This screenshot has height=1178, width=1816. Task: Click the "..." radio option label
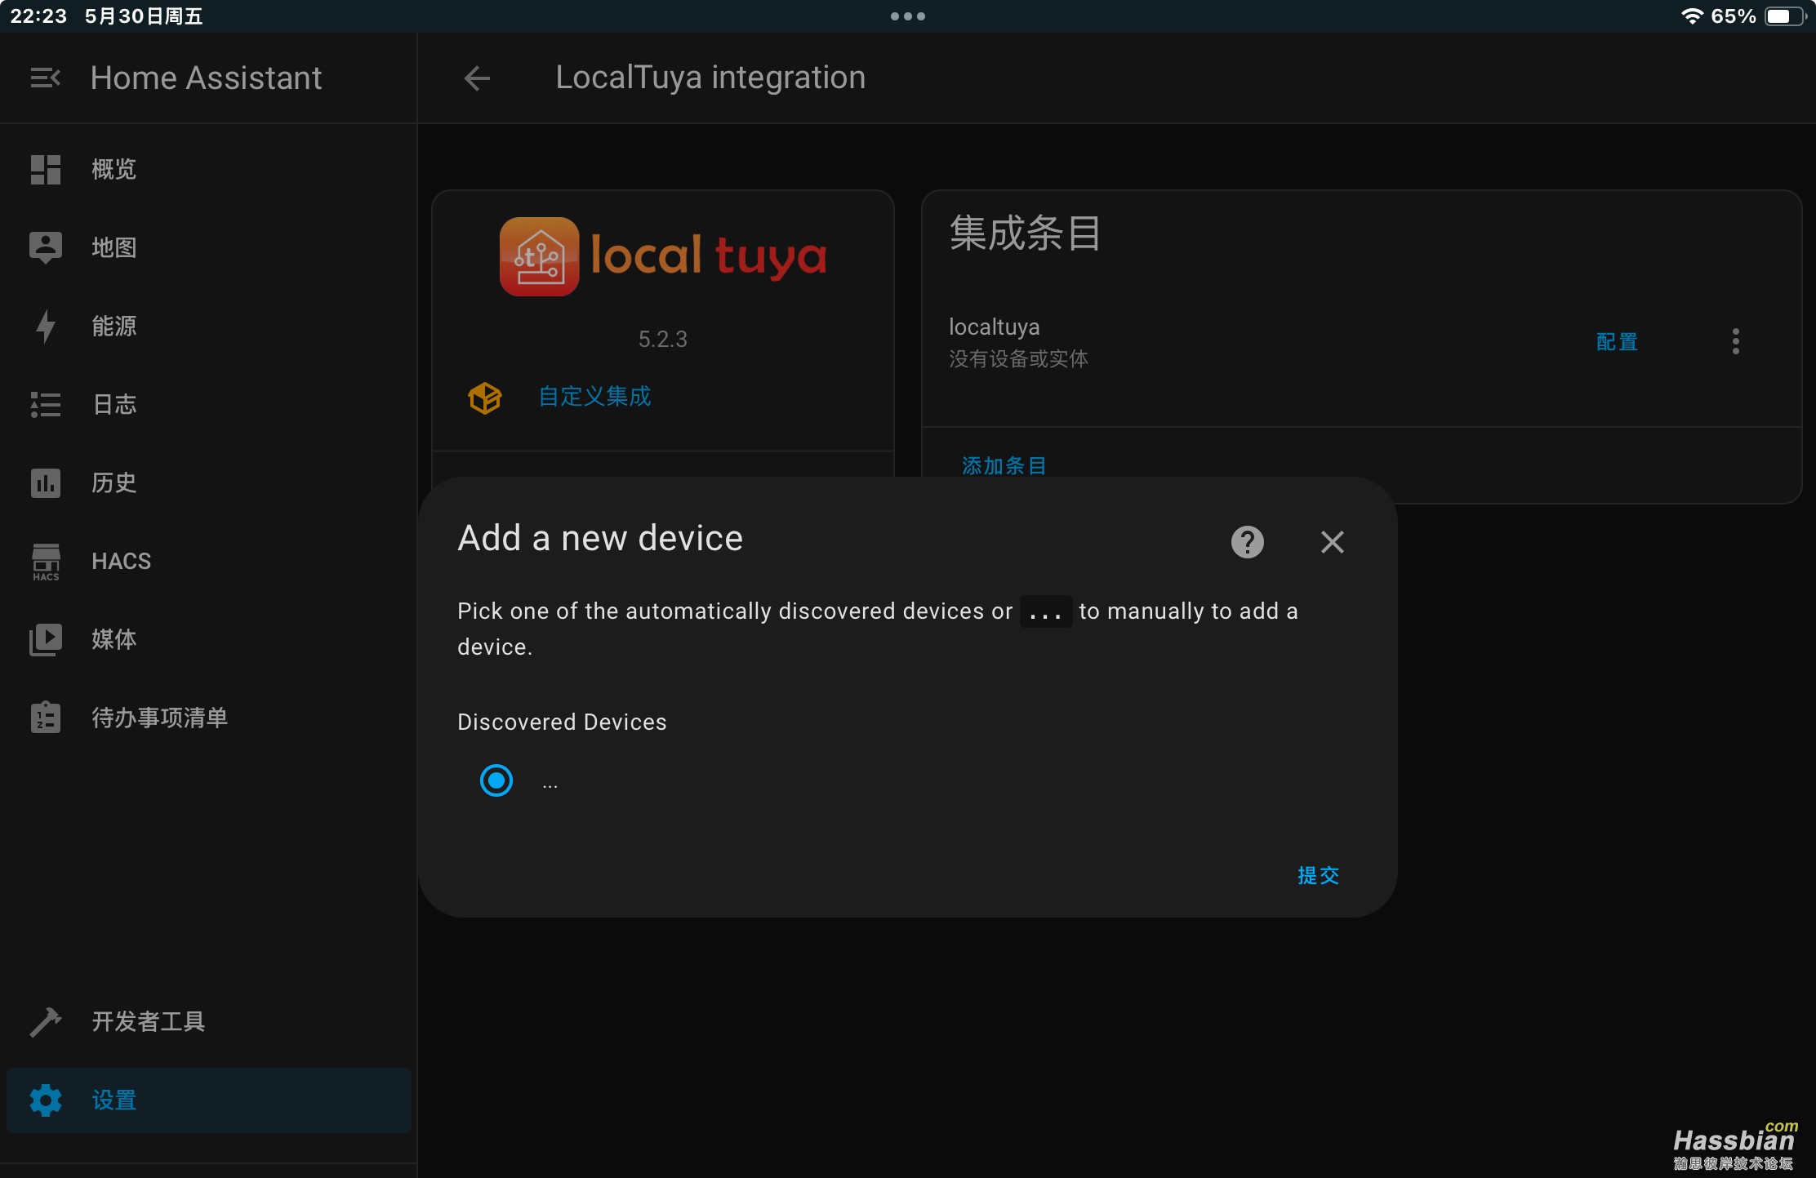coord(550,784)
